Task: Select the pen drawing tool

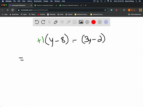Action: (x=56, y=22)
